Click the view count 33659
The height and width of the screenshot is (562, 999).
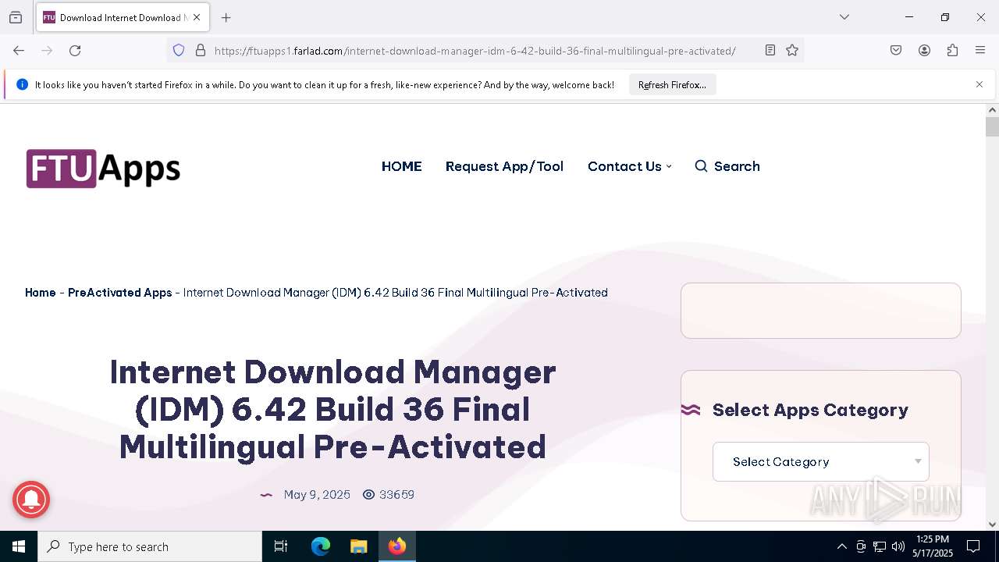[389, 495]
